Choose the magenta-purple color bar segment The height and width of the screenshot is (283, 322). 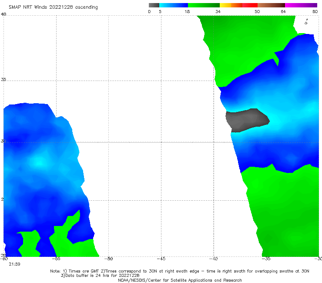click(301, 5)
